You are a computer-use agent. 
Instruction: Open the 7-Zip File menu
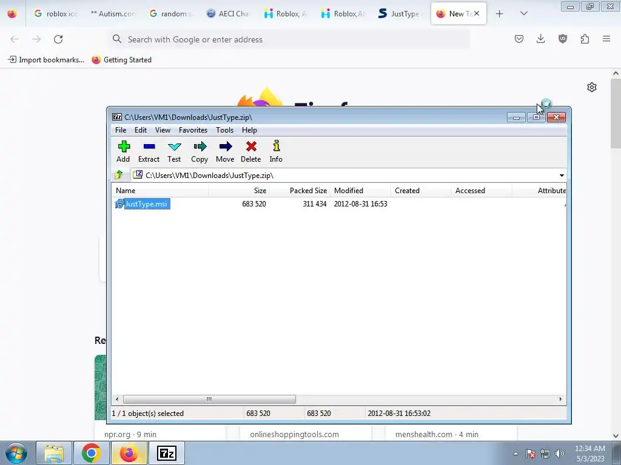(x=121, y=130)
